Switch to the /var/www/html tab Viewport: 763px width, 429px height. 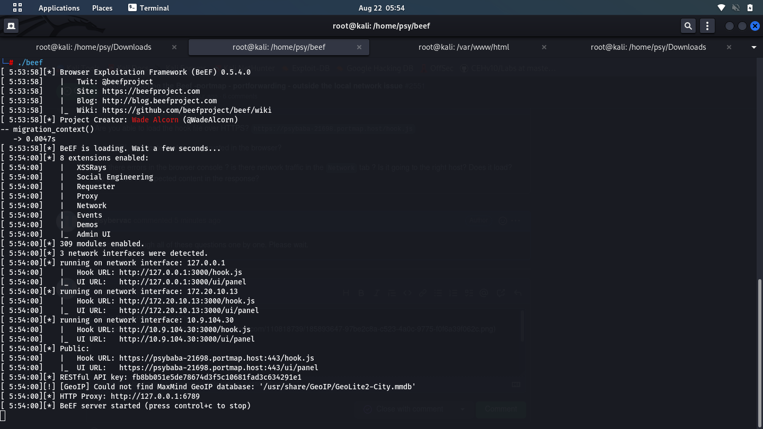click(464, 47)
